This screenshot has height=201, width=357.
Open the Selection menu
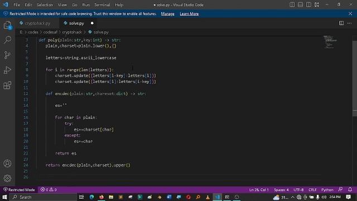(45, 5)
